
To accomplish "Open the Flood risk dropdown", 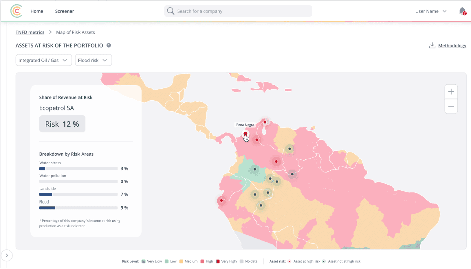I will click(94, 60).
